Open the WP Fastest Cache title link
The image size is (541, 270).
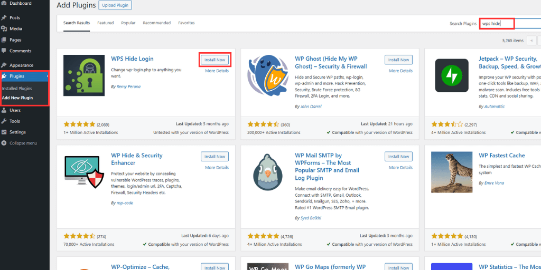[502, 156]
